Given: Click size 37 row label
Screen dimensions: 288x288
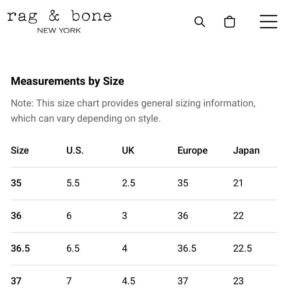Looking at the screenshot, I should click(16, 281).
